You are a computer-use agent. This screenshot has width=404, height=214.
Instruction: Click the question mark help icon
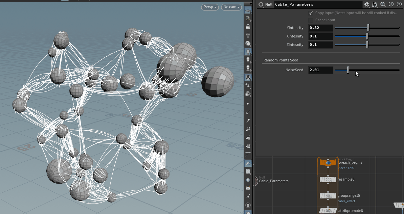pos(399,4)
